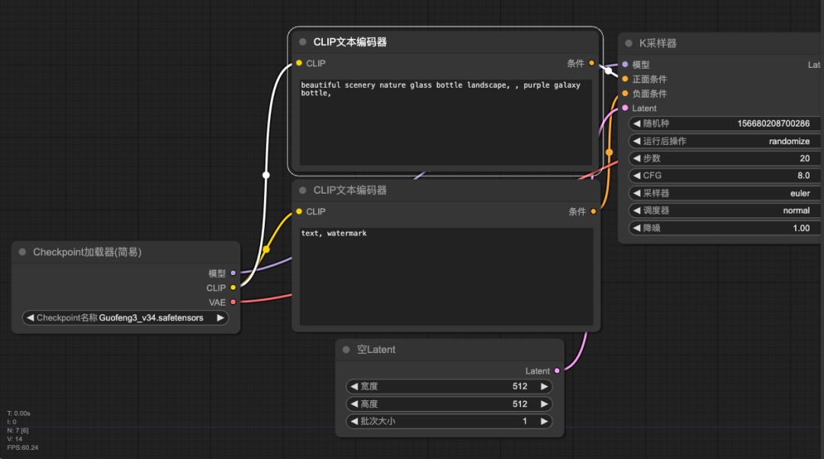Collapse the Checkpoint加载器 node via title dot
824x459 pixels.
pos(22,252)
